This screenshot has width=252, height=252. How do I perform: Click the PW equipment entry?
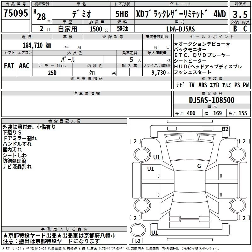pos(246,85)
